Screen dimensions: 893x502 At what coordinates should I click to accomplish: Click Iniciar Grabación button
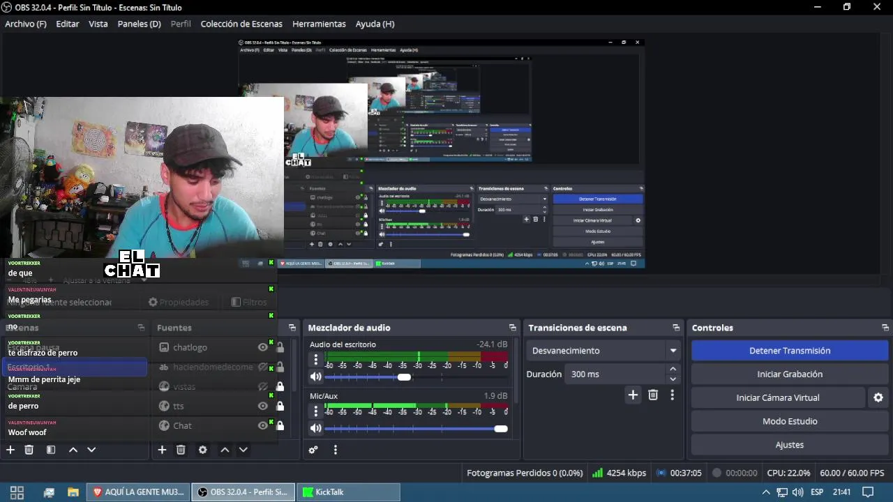pyautogui.click(x=790, y=374)
